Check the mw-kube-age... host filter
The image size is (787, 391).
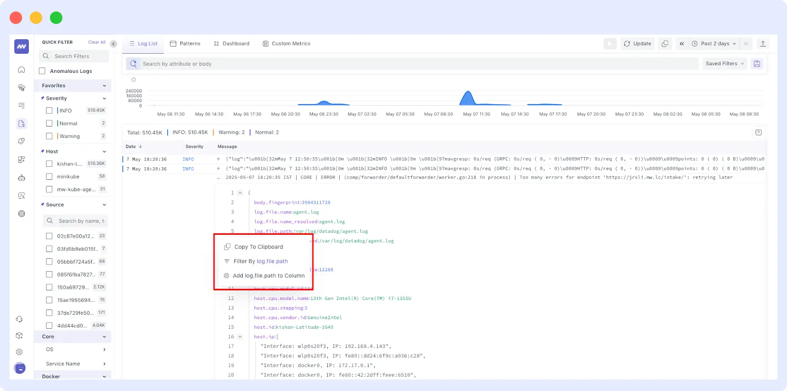point(49,189)
